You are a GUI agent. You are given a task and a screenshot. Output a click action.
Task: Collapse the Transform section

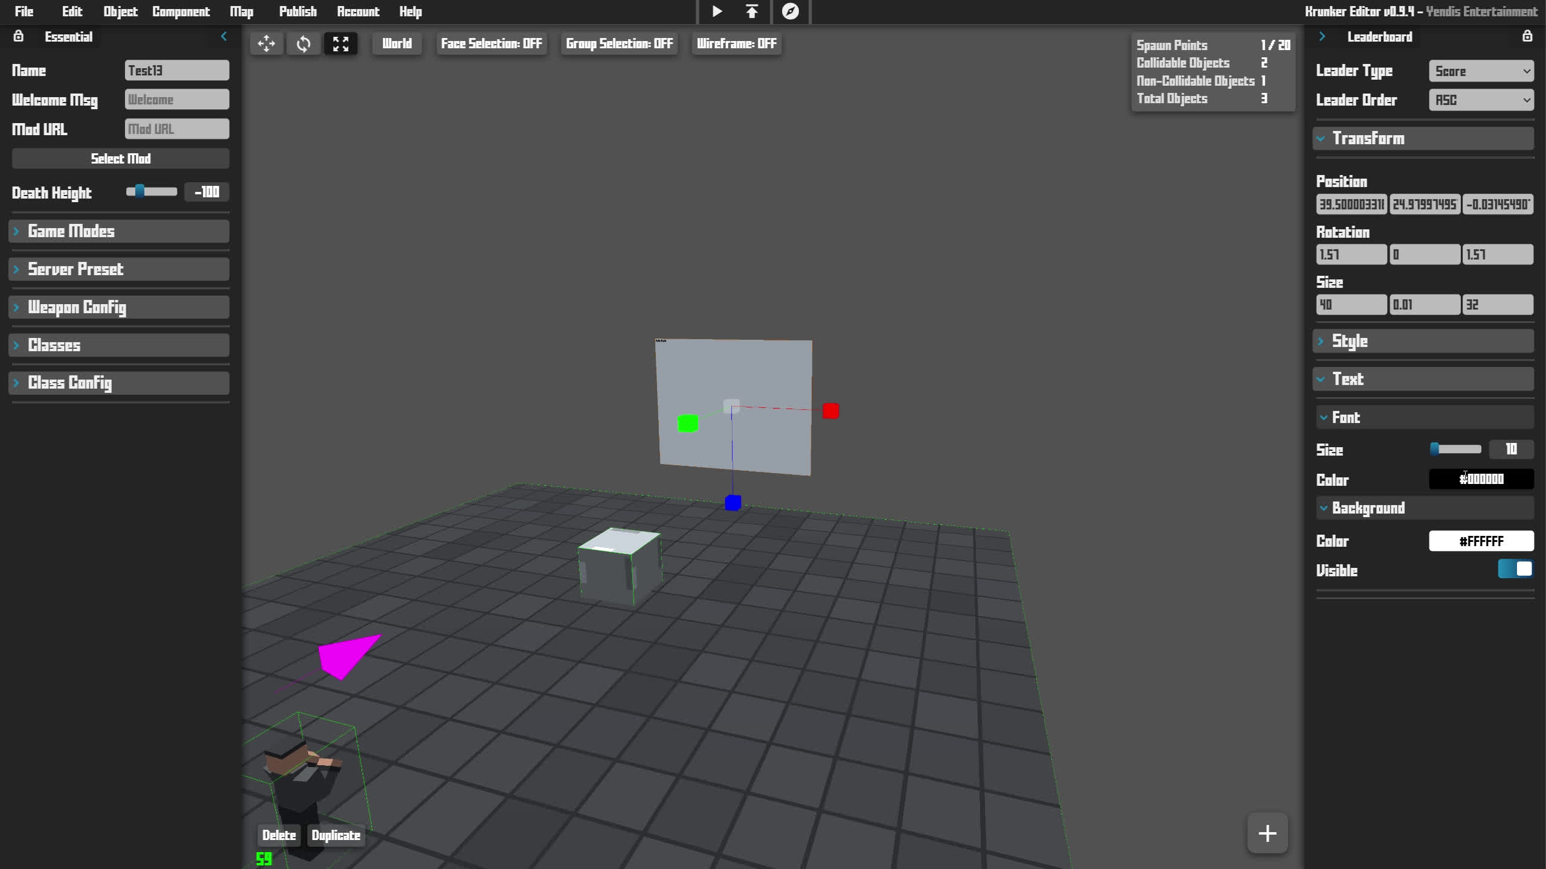(1423, 138)
